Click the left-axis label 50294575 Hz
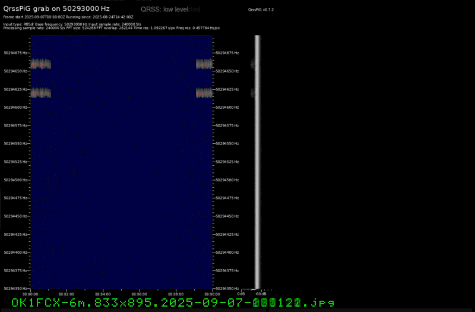Screen dimensions: 475x312 pyautogui.click(x=15, y=125)
